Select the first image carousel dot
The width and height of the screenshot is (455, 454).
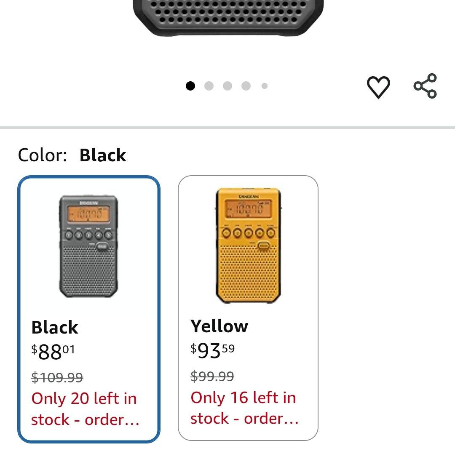[190, 86]
